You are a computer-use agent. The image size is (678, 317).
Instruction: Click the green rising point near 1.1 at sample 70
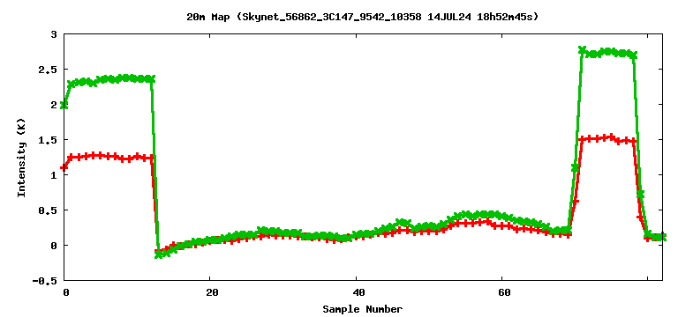click(575, 168)
